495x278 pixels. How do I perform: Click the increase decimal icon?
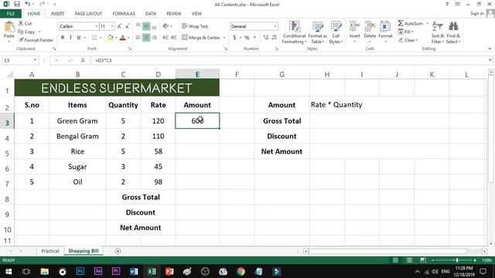[x=266, y=38]
